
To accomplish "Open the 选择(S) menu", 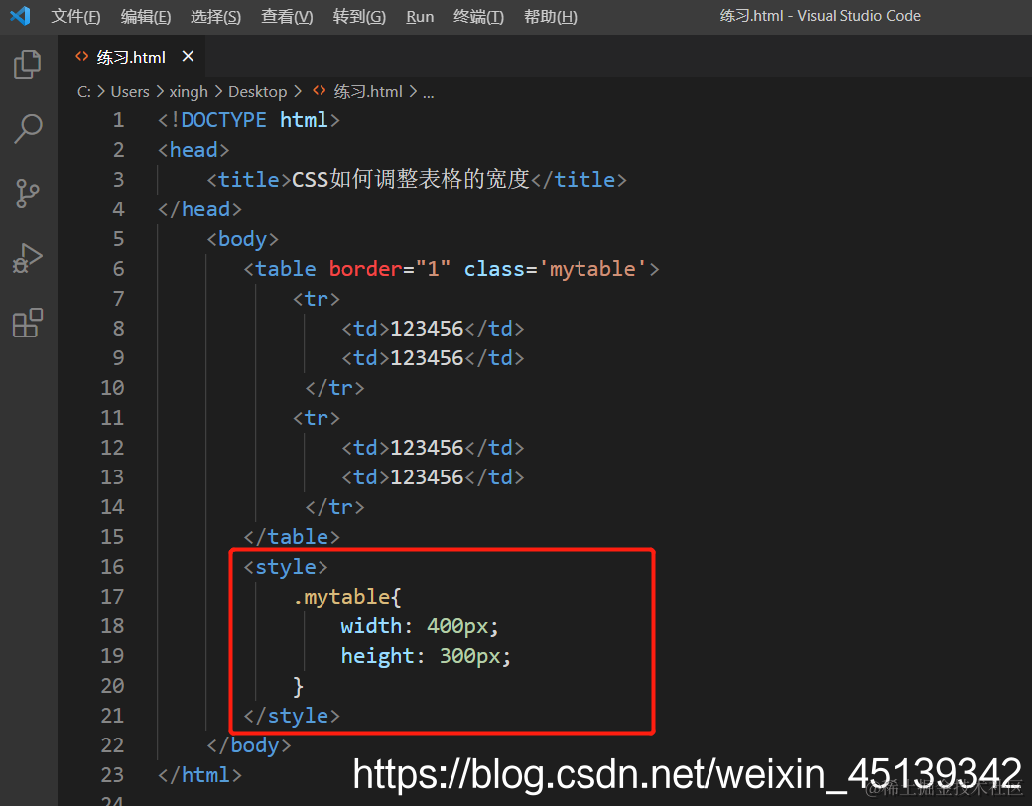I will point(215,16).
